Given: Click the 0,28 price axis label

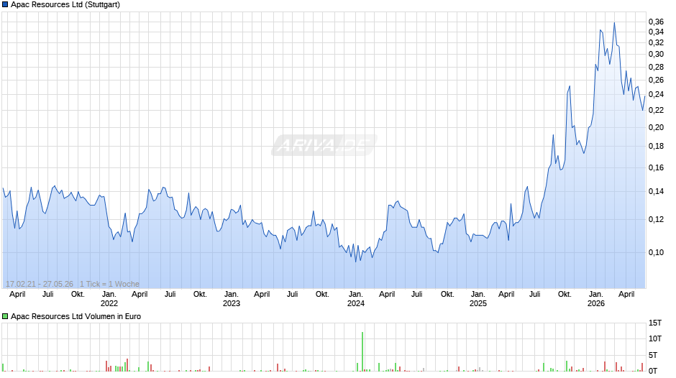Looking at the screenshot, I should (x=656, y=67).
